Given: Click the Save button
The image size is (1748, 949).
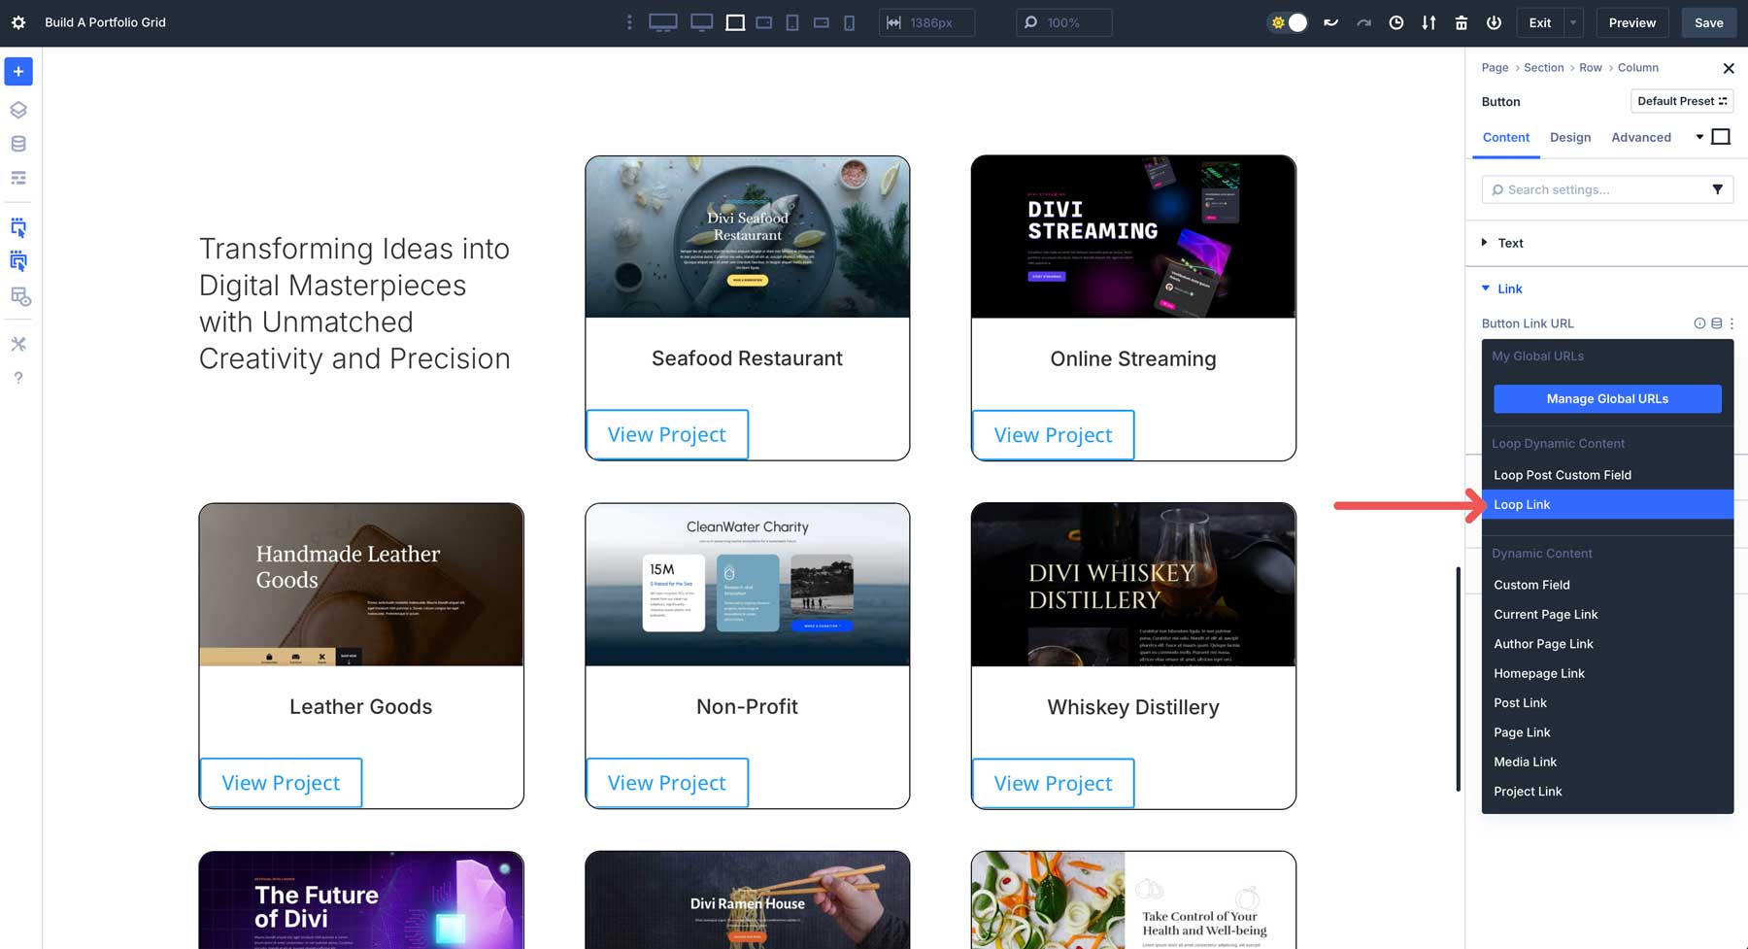Looking at the screenshot, I should [1708, 22].
